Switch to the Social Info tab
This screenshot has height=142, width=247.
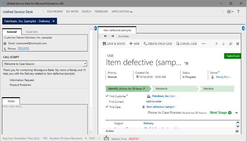click(x=31, y=32)
